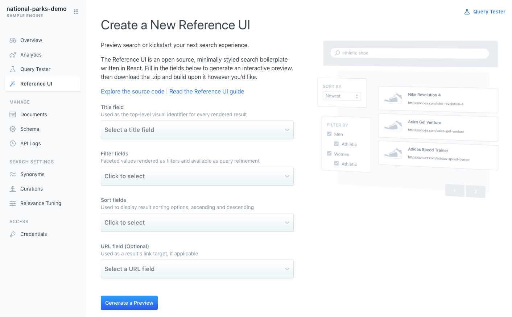This screenshot has width=512, height=317.
Task: Open the Sort fields dropdown
Action: [x=197, y=222]
